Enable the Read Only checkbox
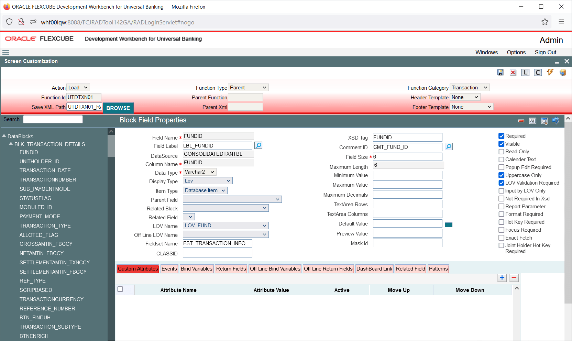The width and height of the screenshot is (572, 341). [x=502, y=152]
